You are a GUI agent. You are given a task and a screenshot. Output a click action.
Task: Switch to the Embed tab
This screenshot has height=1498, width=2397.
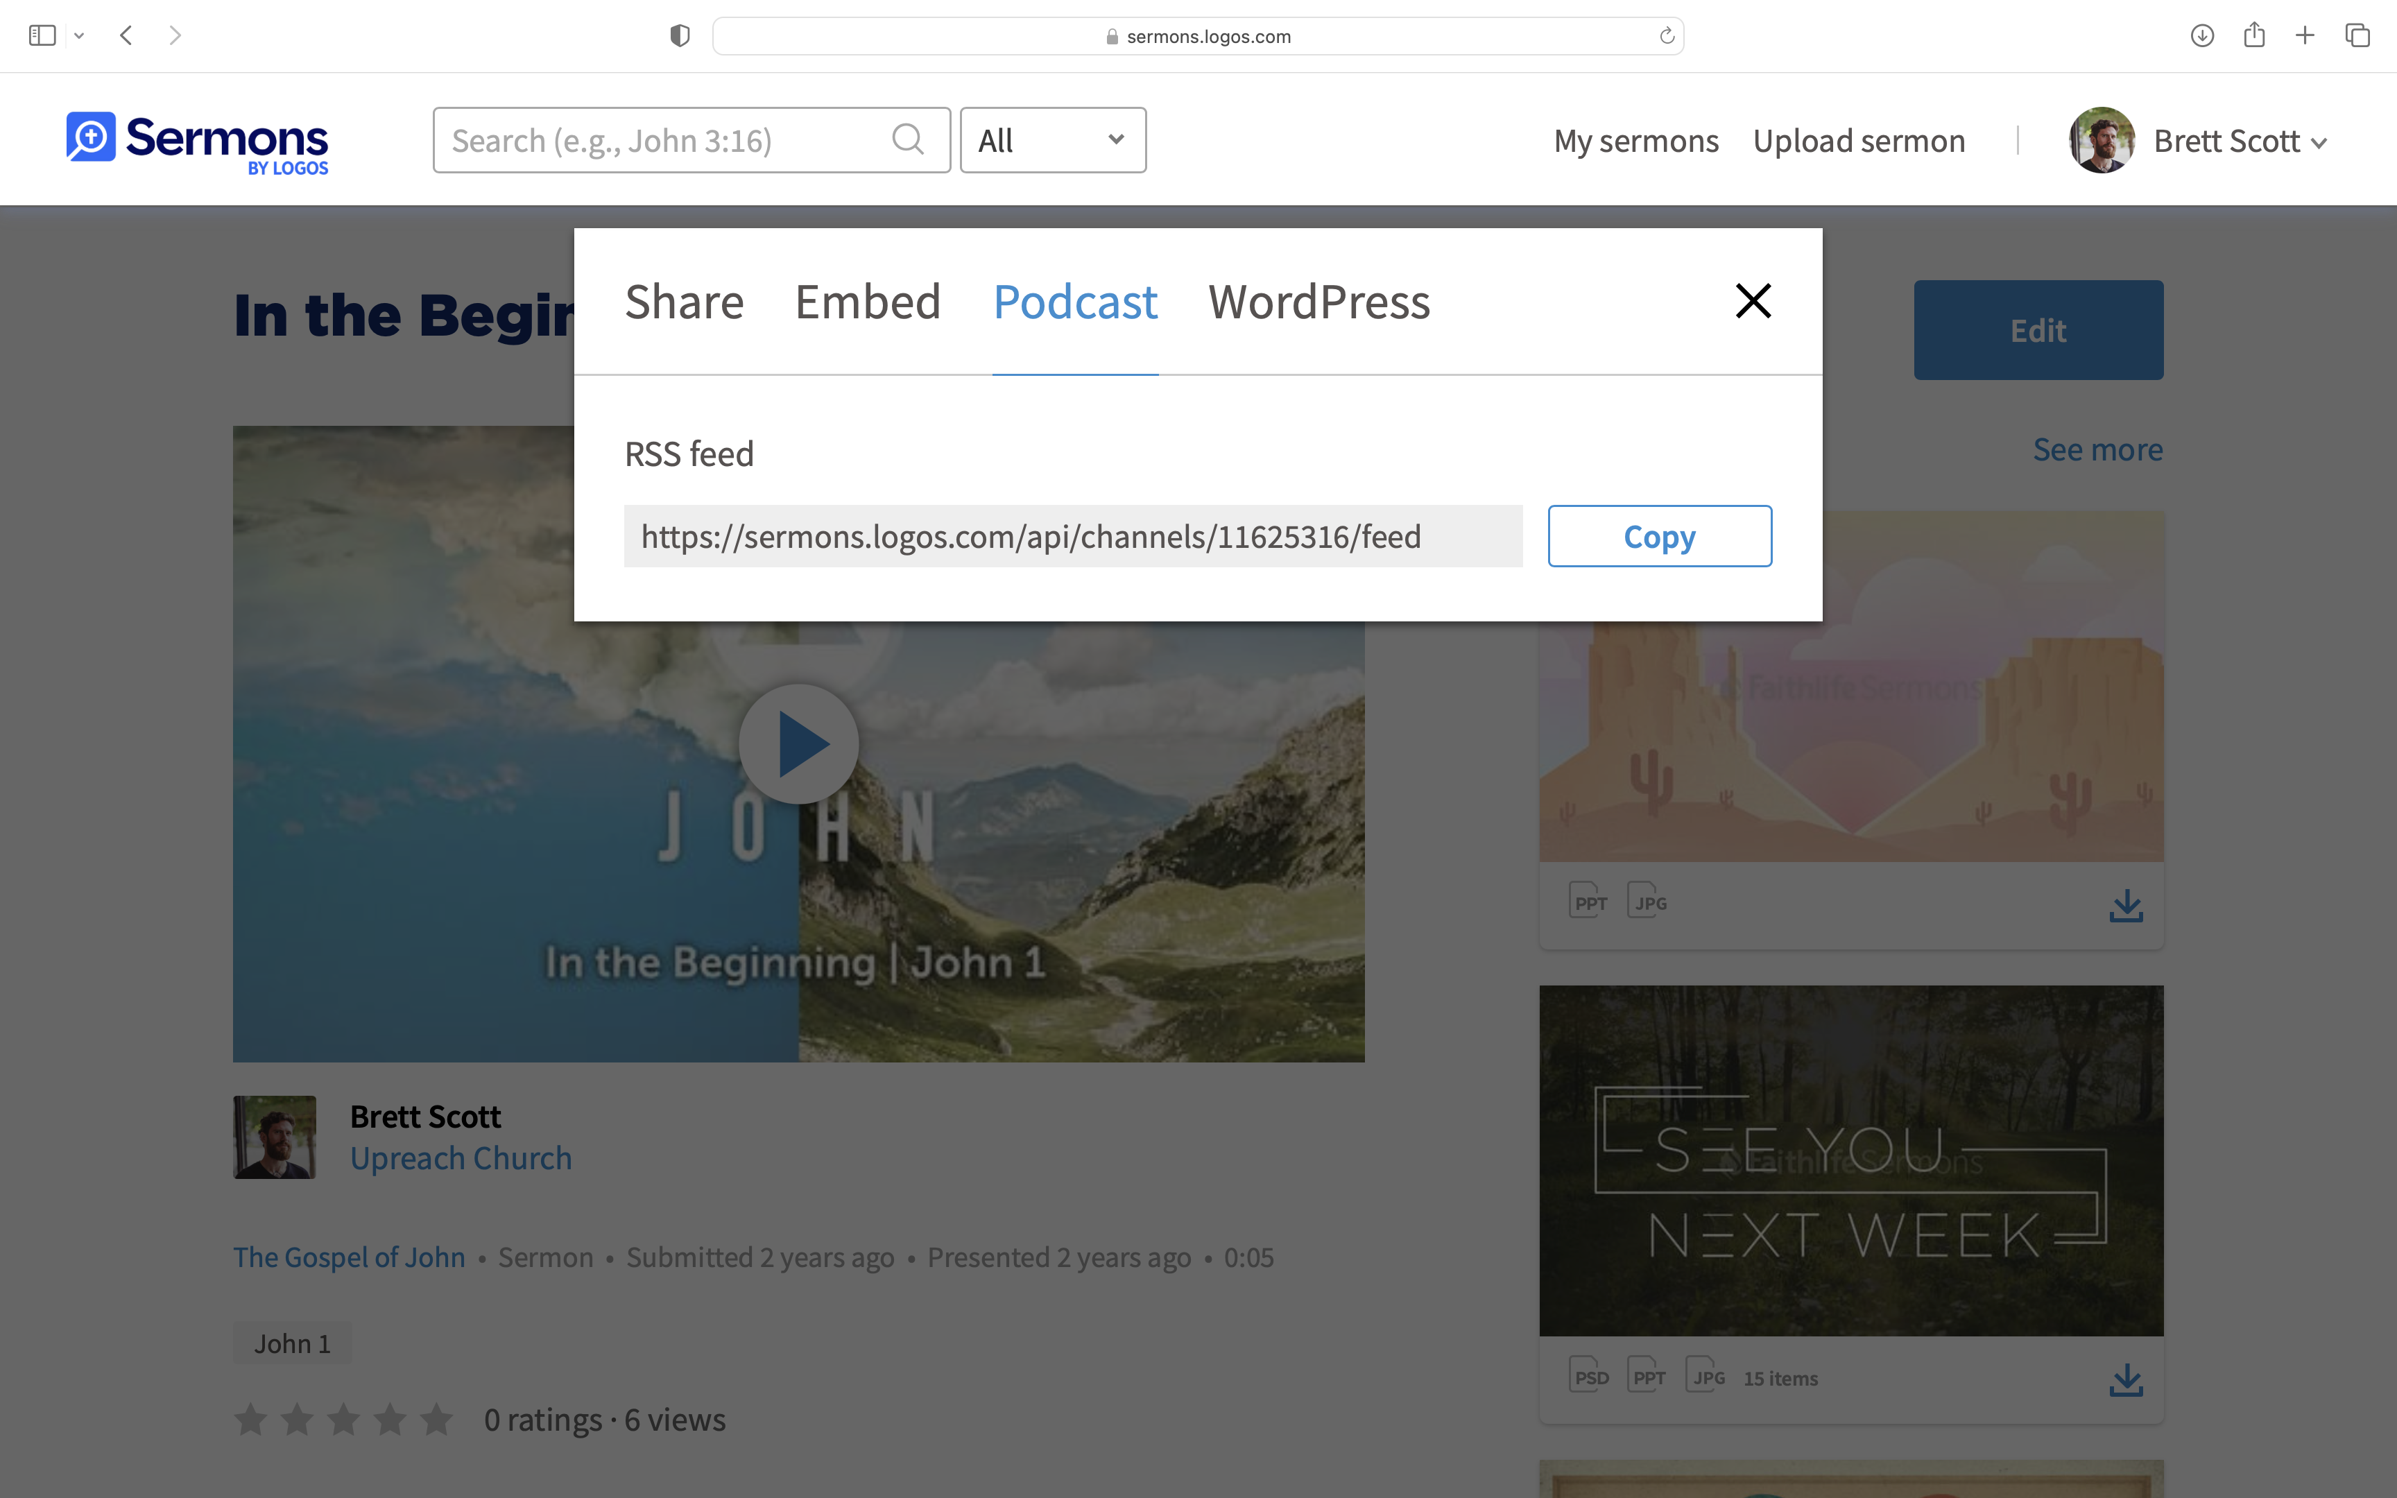pos(868,301)
